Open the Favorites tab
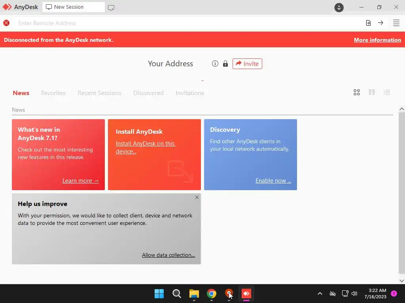This screenshot has width=405, height=303. [x=53, y=93]
